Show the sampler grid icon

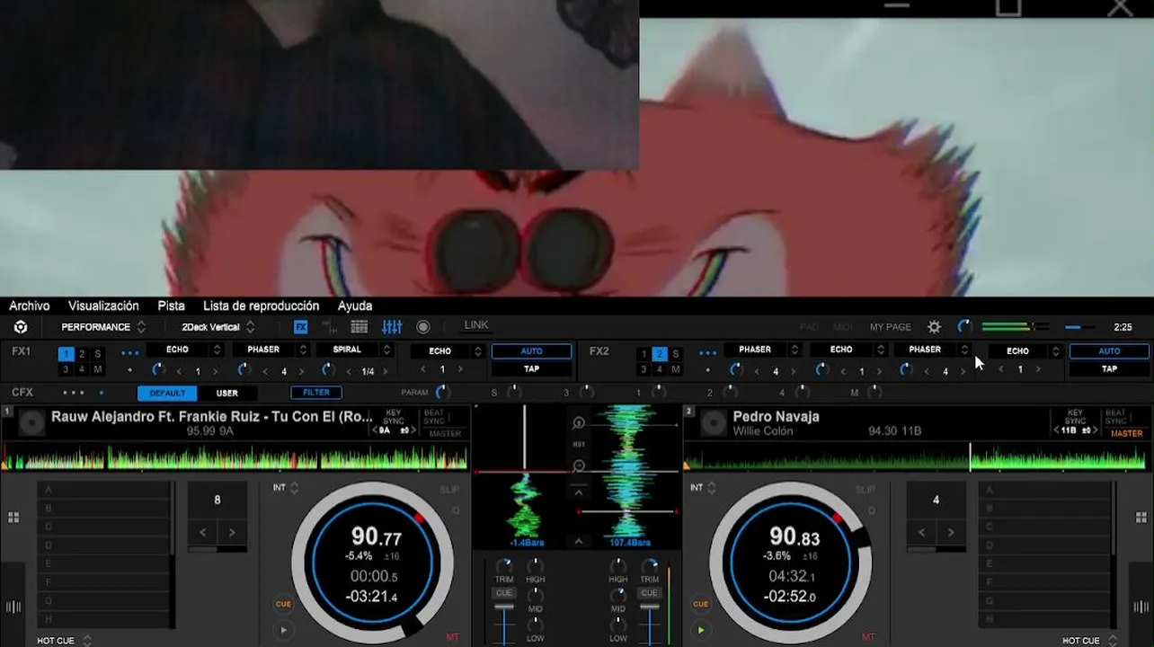pyautogui.click(x=360, y=327)
